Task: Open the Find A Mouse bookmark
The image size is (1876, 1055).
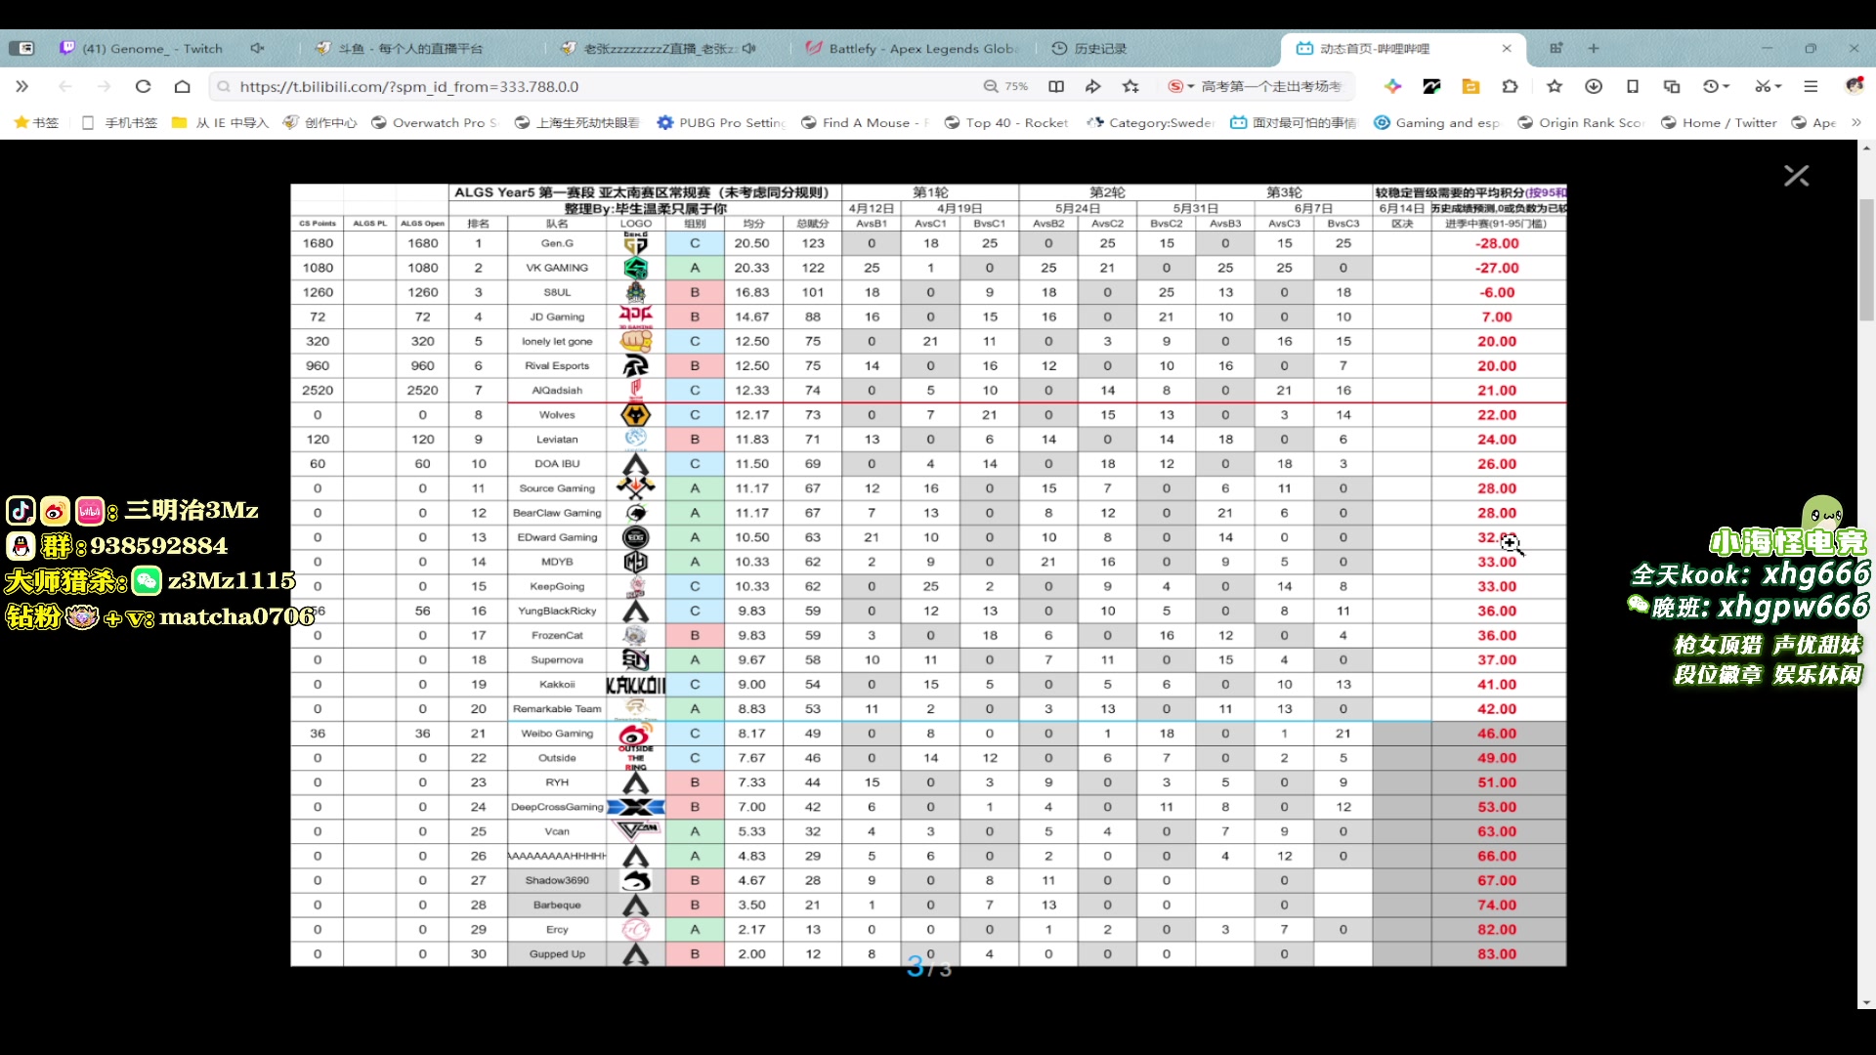Action: [x=865, y=122]
